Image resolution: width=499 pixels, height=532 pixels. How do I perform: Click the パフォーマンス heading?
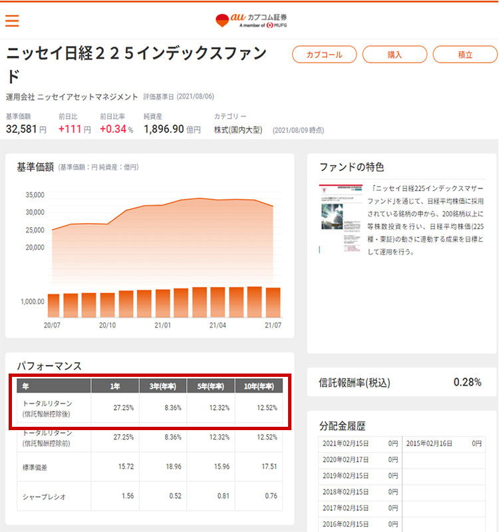coord(49,366)
